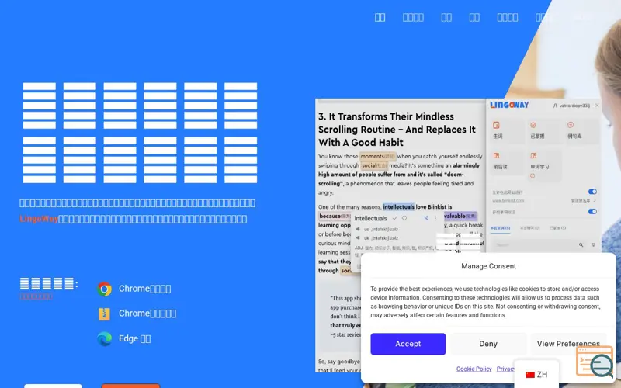Click the user account icon in LingoWay panel
The height and width of the screenshot is (388, 621).
(555, 106)
